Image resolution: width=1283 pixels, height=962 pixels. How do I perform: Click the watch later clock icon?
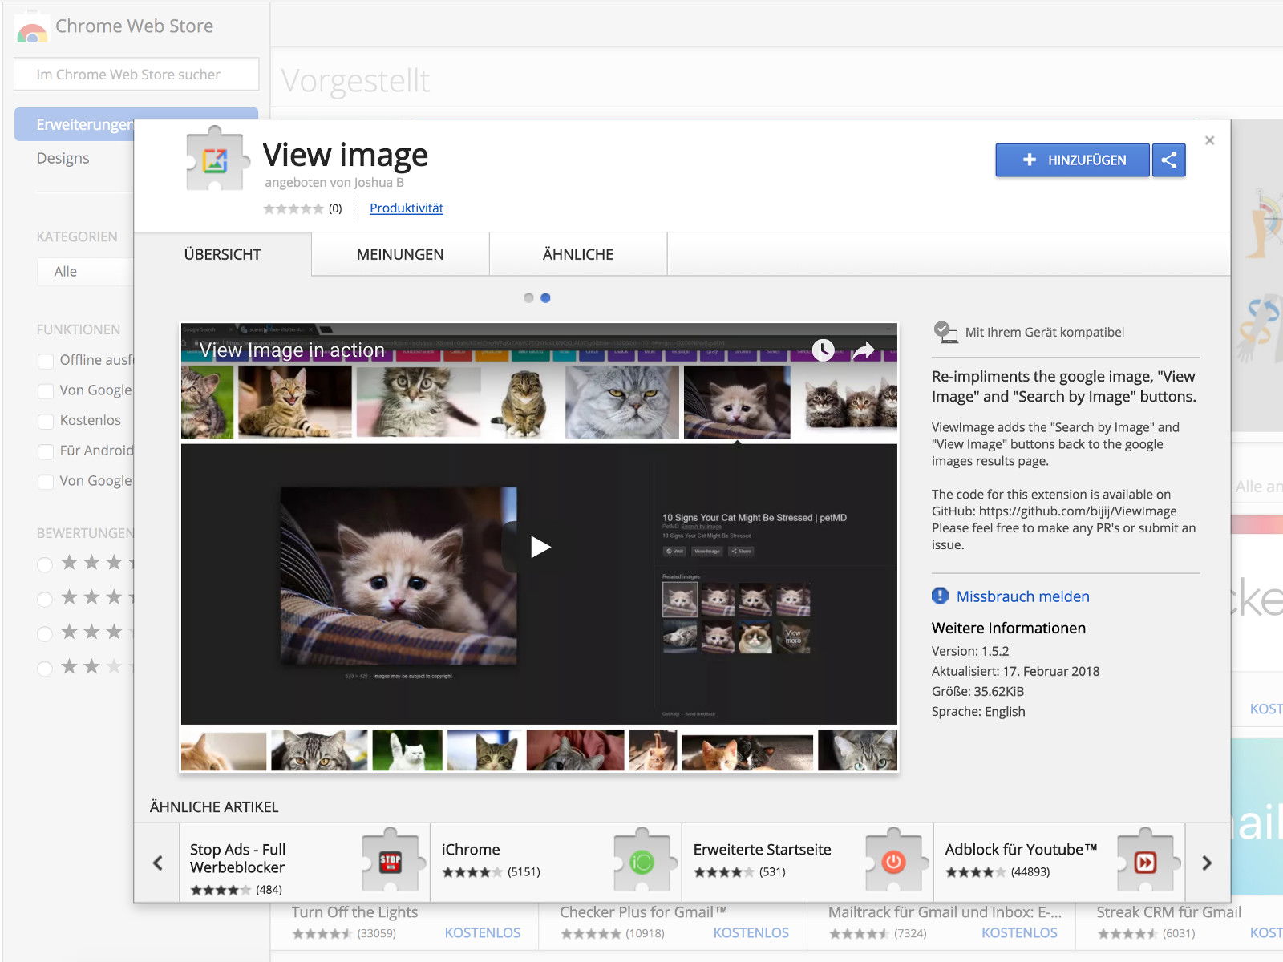coord(823,350)
